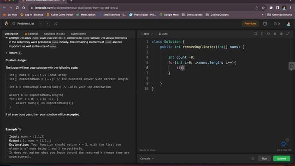Show more bookmarks overflow chevron
Image resolution: width=295 pixels, height=166 pixels.
tap(263, 15)
